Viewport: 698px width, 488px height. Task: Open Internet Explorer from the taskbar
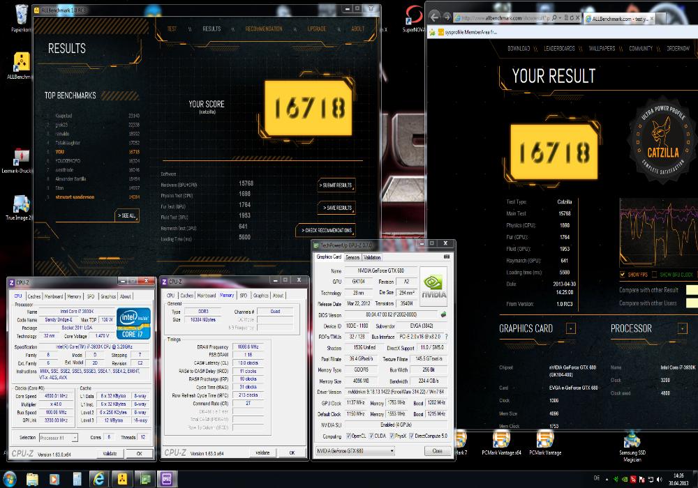[99, 479]
